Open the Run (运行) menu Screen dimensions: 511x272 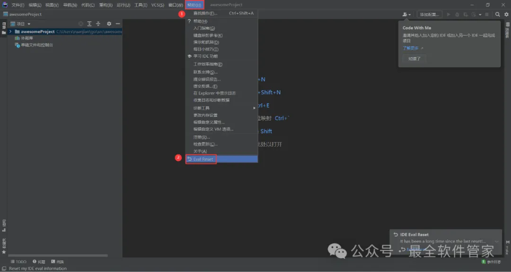[x=123, y=5]
